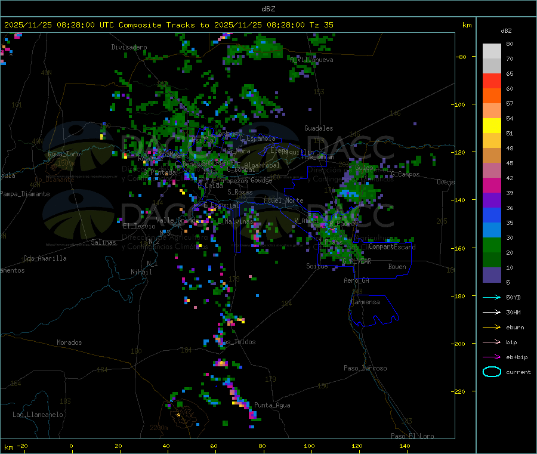
Task: Click the 'S_Rosas' map label
Action: pyautogui.click(x=240, y=192)
